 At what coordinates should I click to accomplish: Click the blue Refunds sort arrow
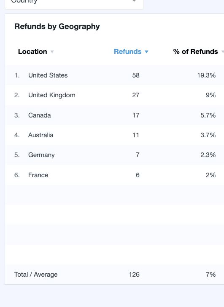(x=146, y=52)
